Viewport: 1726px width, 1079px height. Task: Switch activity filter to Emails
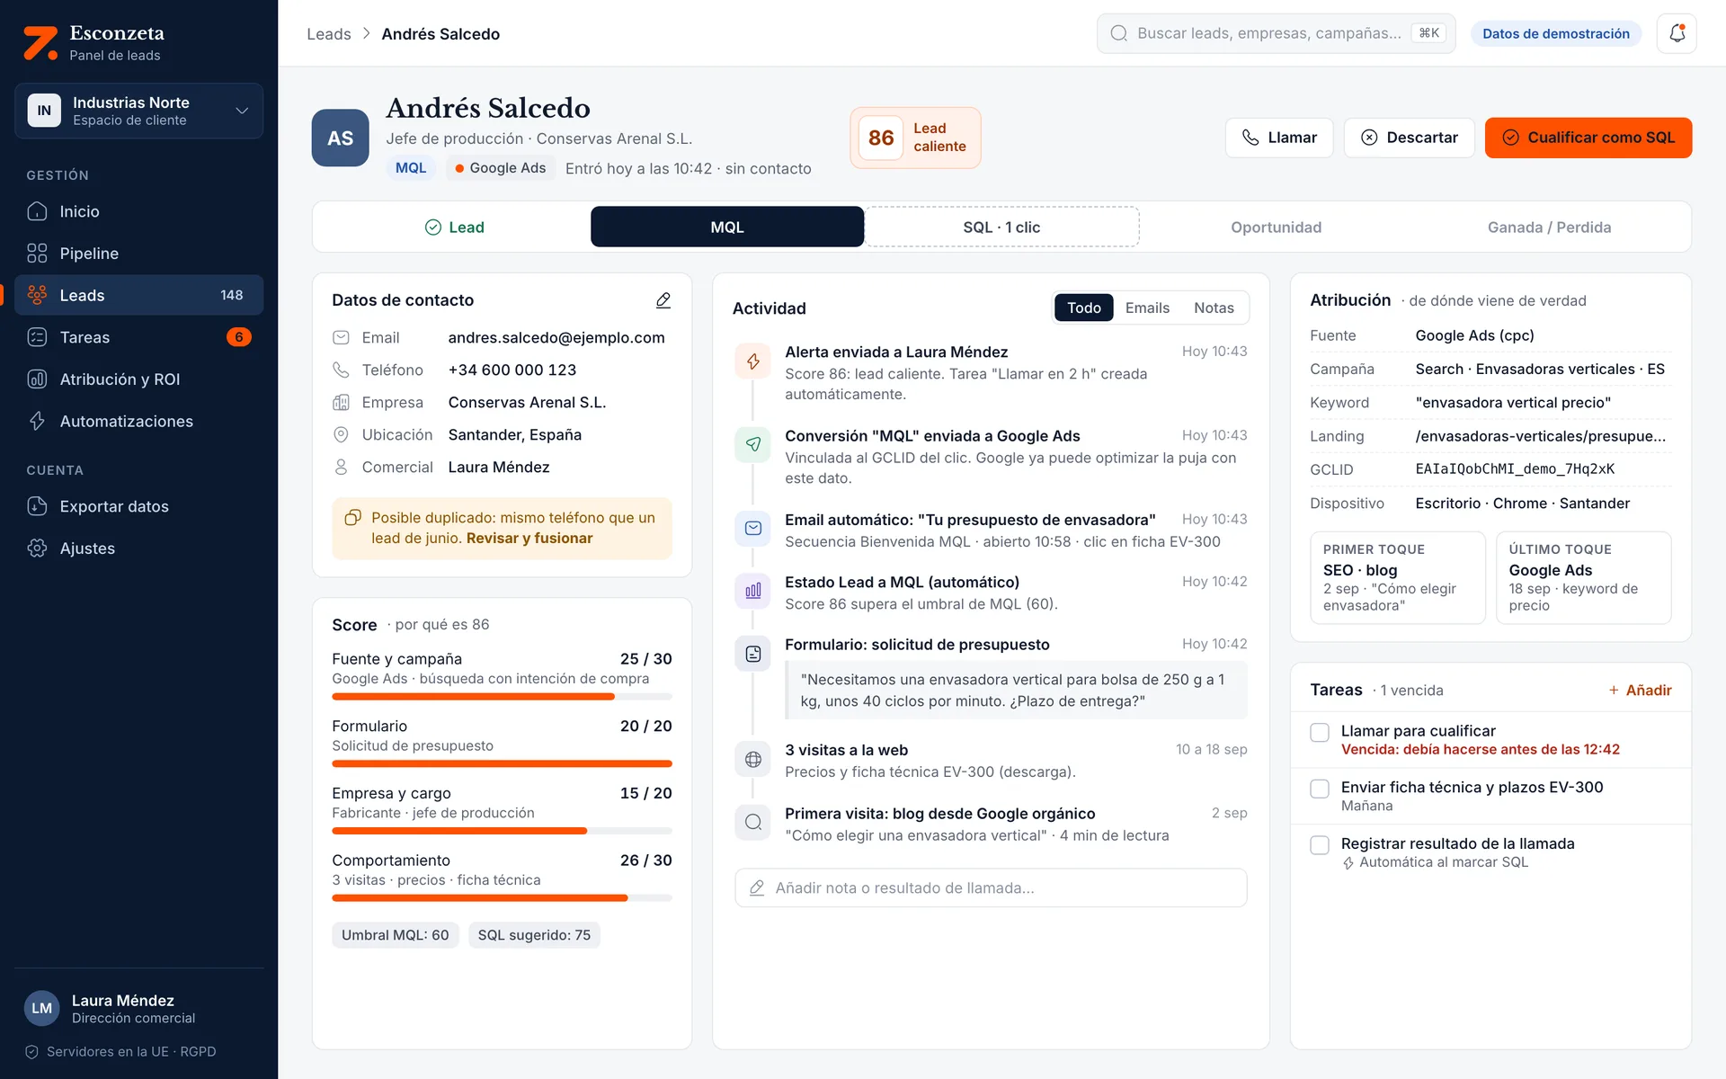(1147, 308)
